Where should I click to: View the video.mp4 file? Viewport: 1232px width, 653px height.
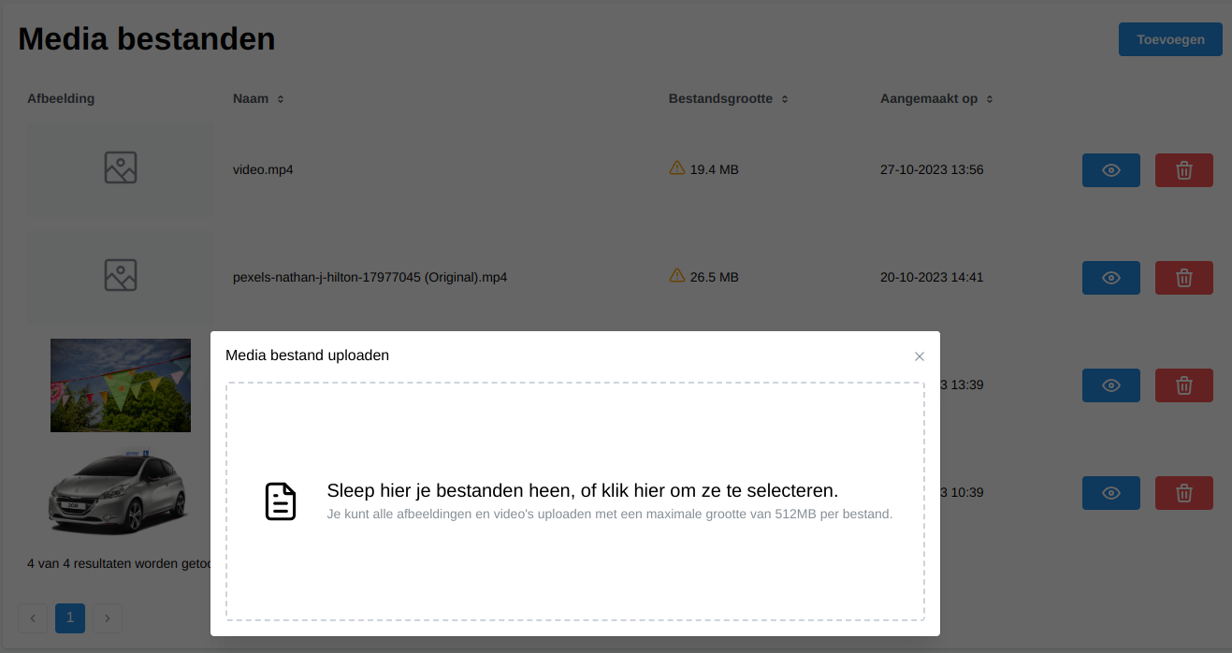coord(1110,170)
